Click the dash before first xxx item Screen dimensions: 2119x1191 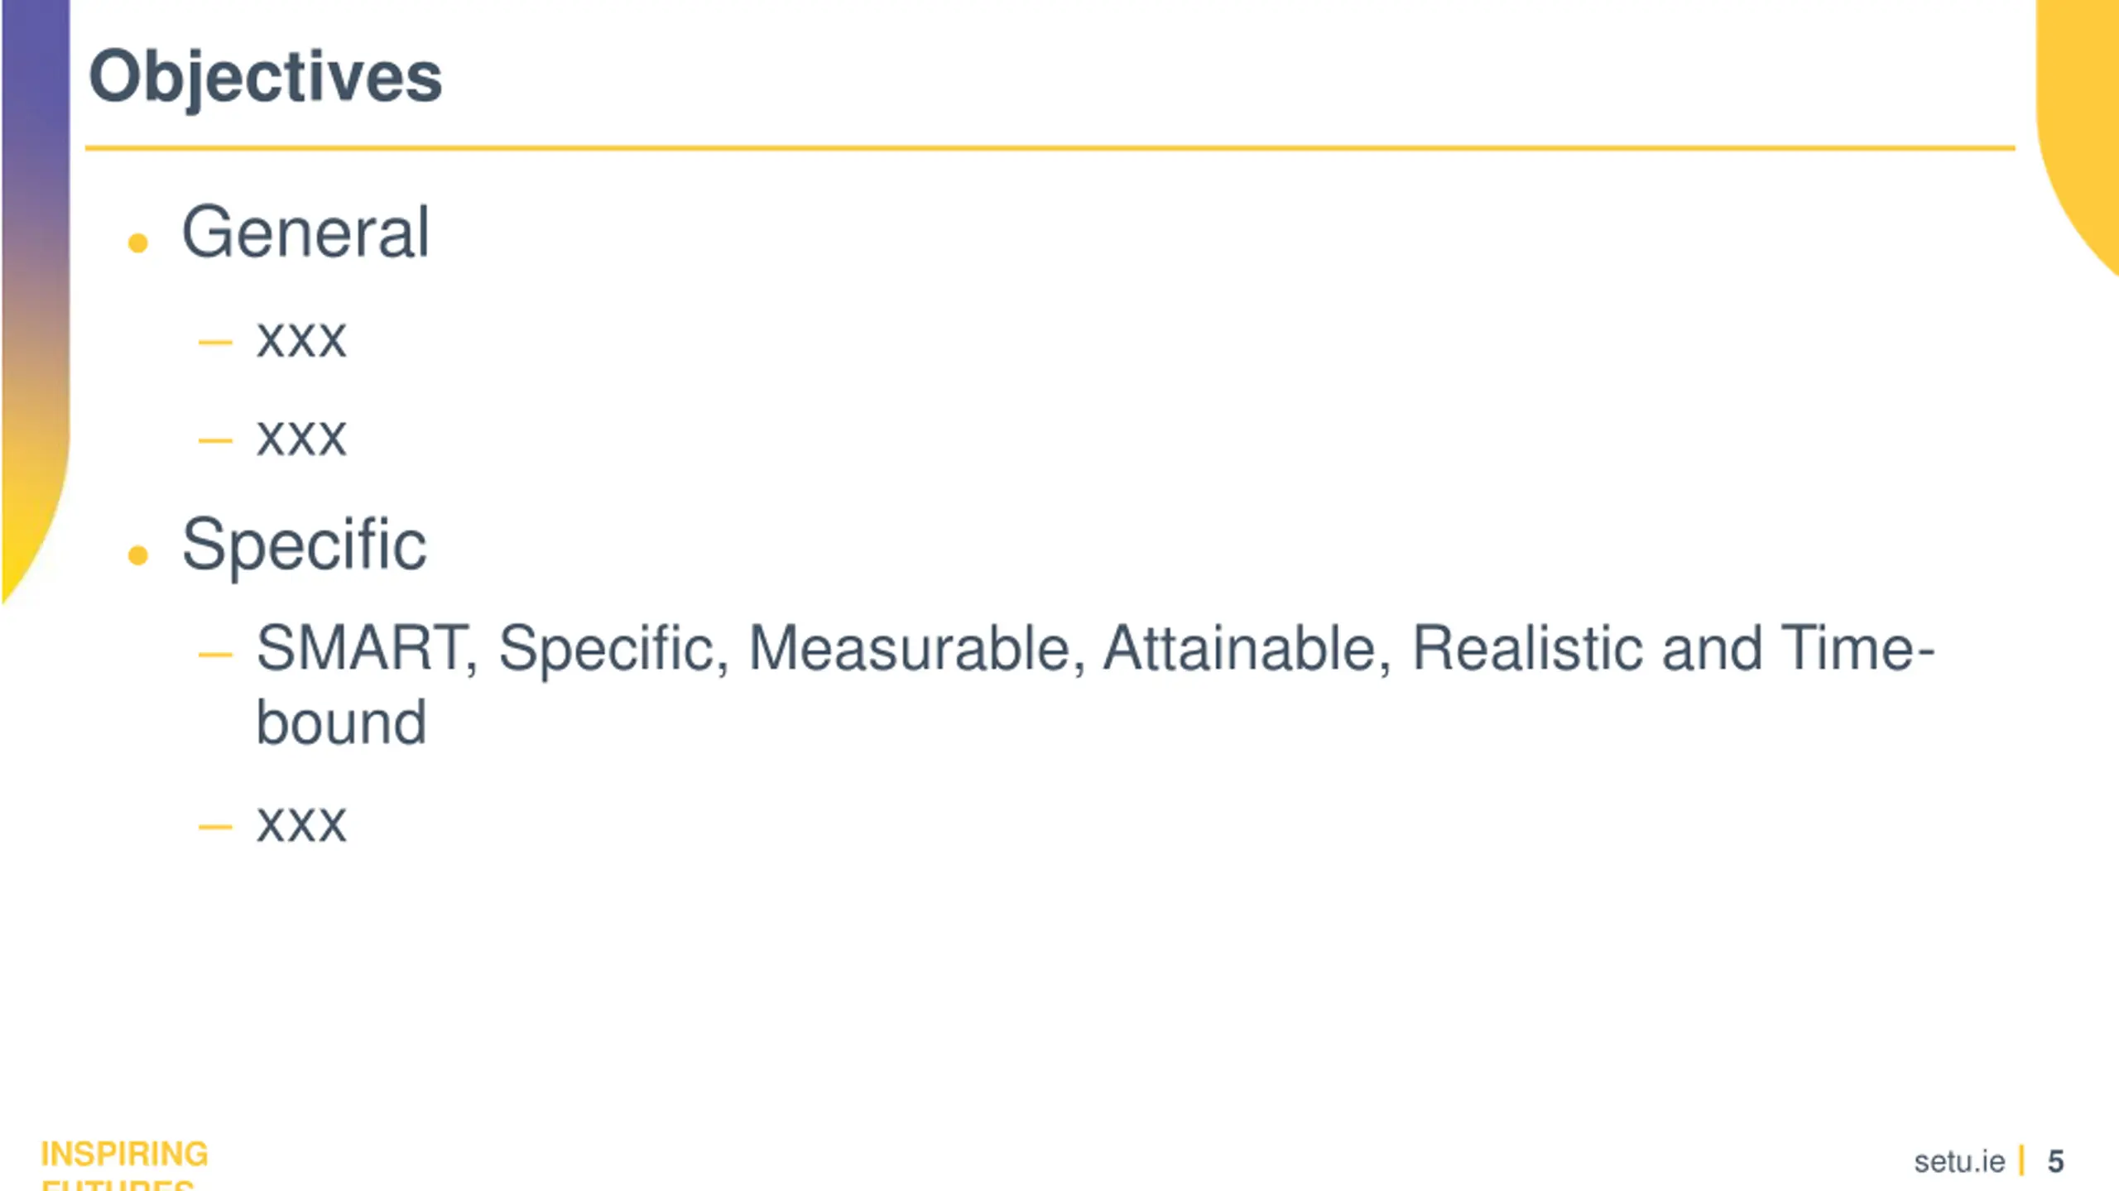pos(215,342)
